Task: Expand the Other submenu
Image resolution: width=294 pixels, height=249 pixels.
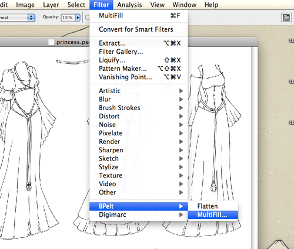Action: tap(139, 192)
